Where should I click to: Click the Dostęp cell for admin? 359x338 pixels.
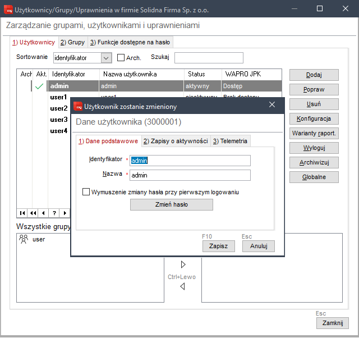(x=251, y=86)
